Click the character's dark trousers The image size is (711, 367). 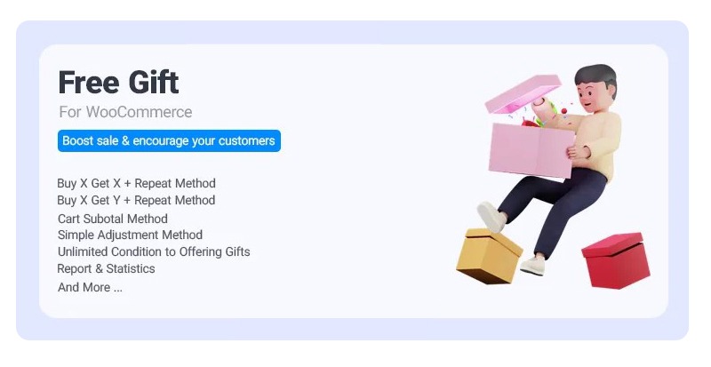pyautogui.click(x=556, y=203)
